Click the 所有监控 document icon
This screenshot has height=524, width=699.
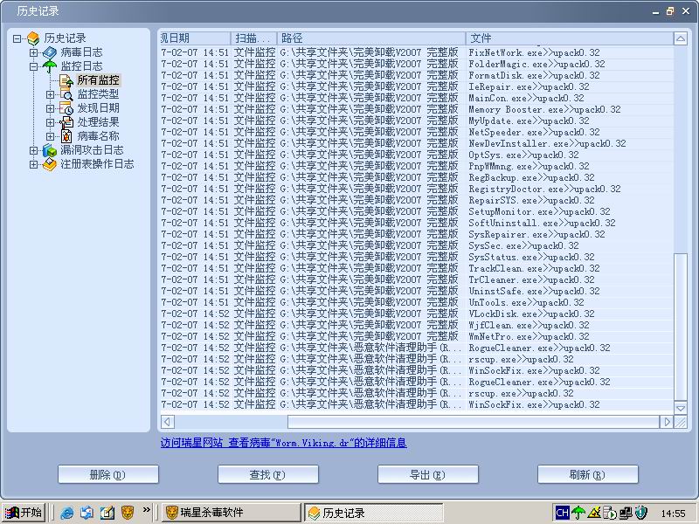[x=66, y=80]
